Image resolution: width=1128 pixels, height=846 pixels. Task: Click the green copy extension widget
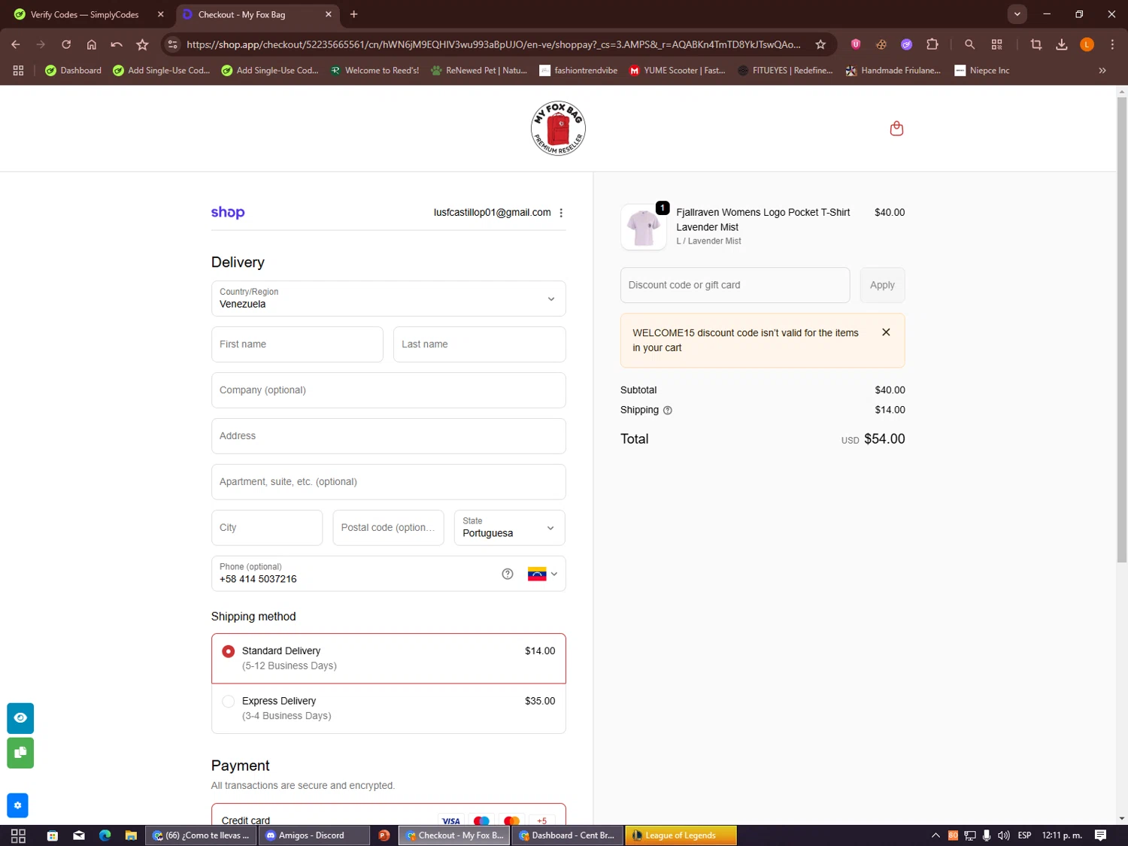pyautogui.click(x=20, y=753)
